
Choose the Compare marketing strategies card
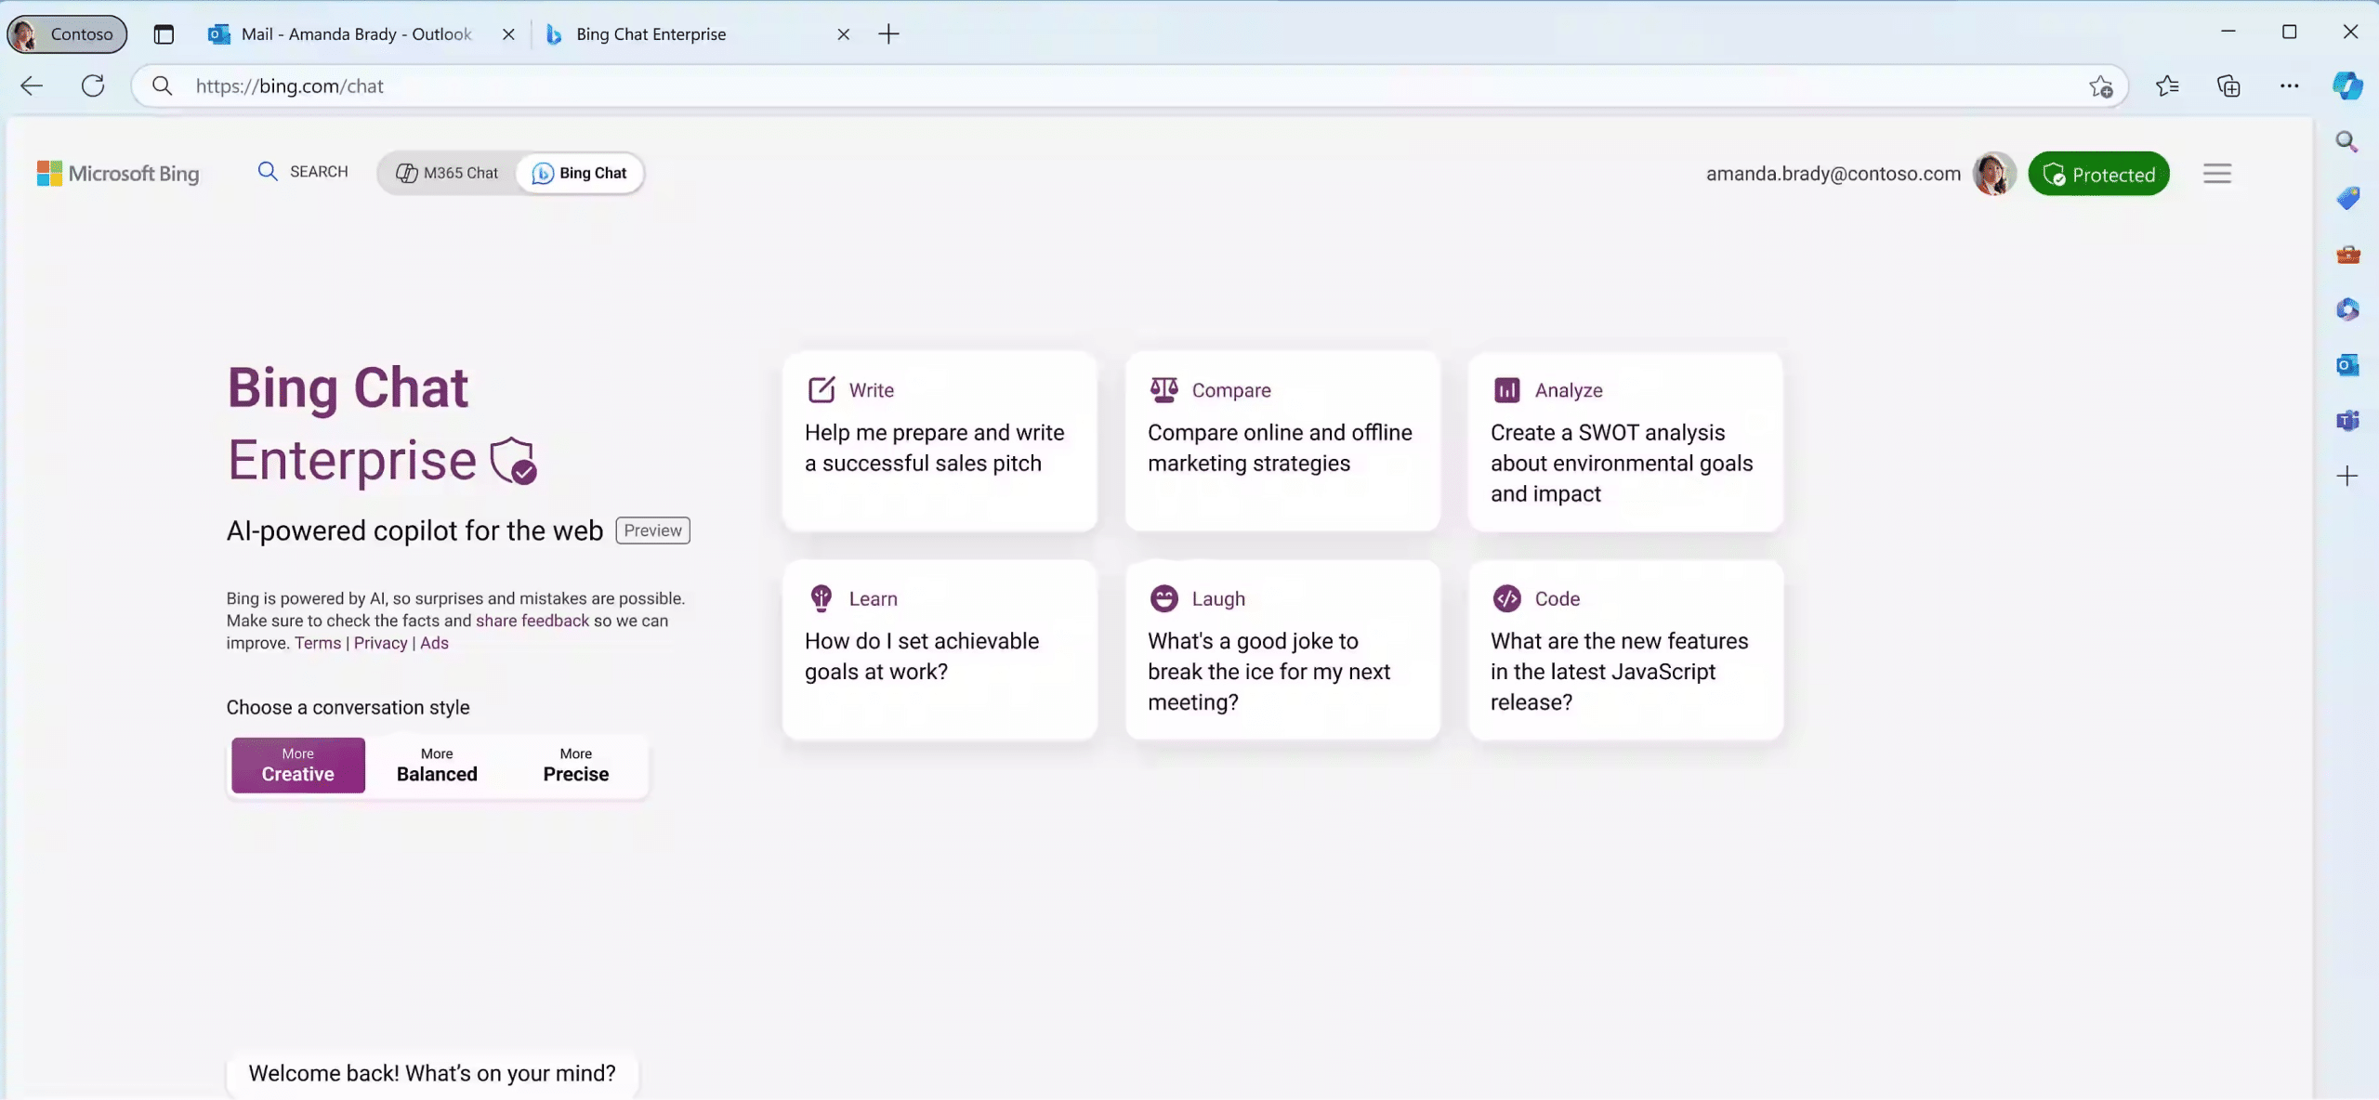(x=1282, y=442)
